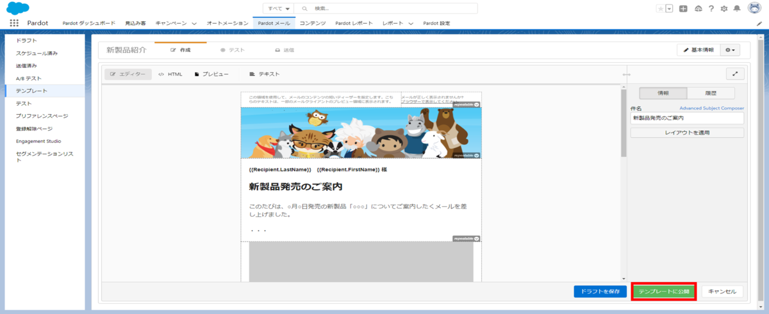Switch to the エディター view
The width and height of the screenshot is (769, 314).
click(128, 74)
